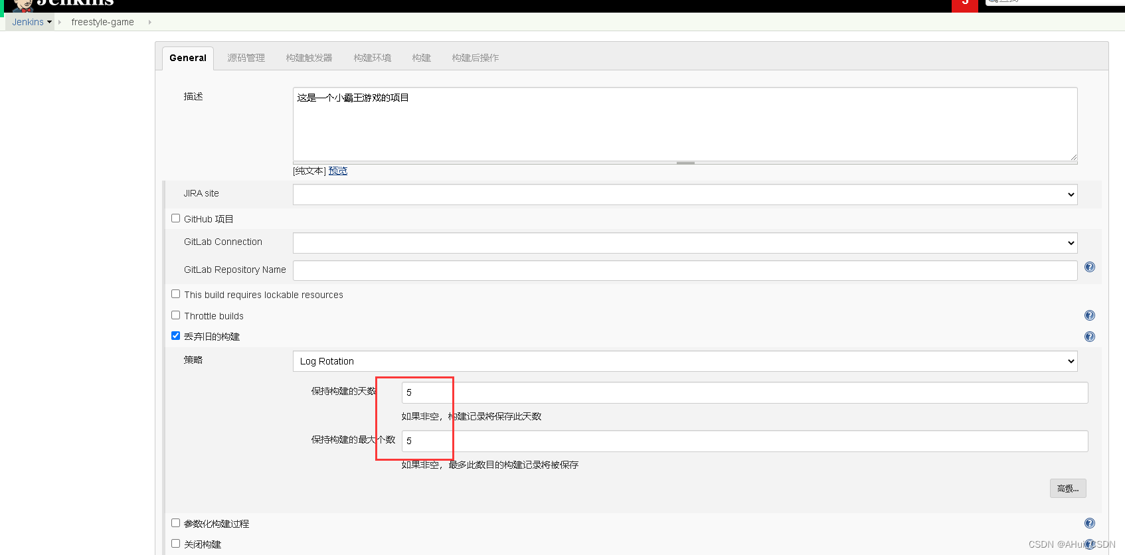Open help icon for 丢弃旧的构建
This screenshot has height=555, width=1125.
click(1090, 337)
